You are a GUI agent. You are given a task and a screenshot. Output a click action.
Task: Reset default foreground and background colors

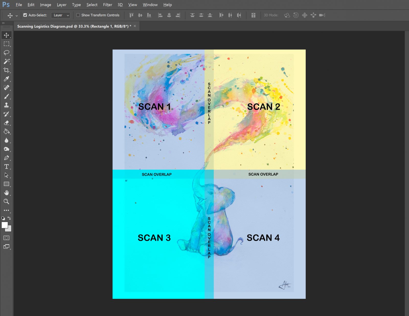[3, 218]
